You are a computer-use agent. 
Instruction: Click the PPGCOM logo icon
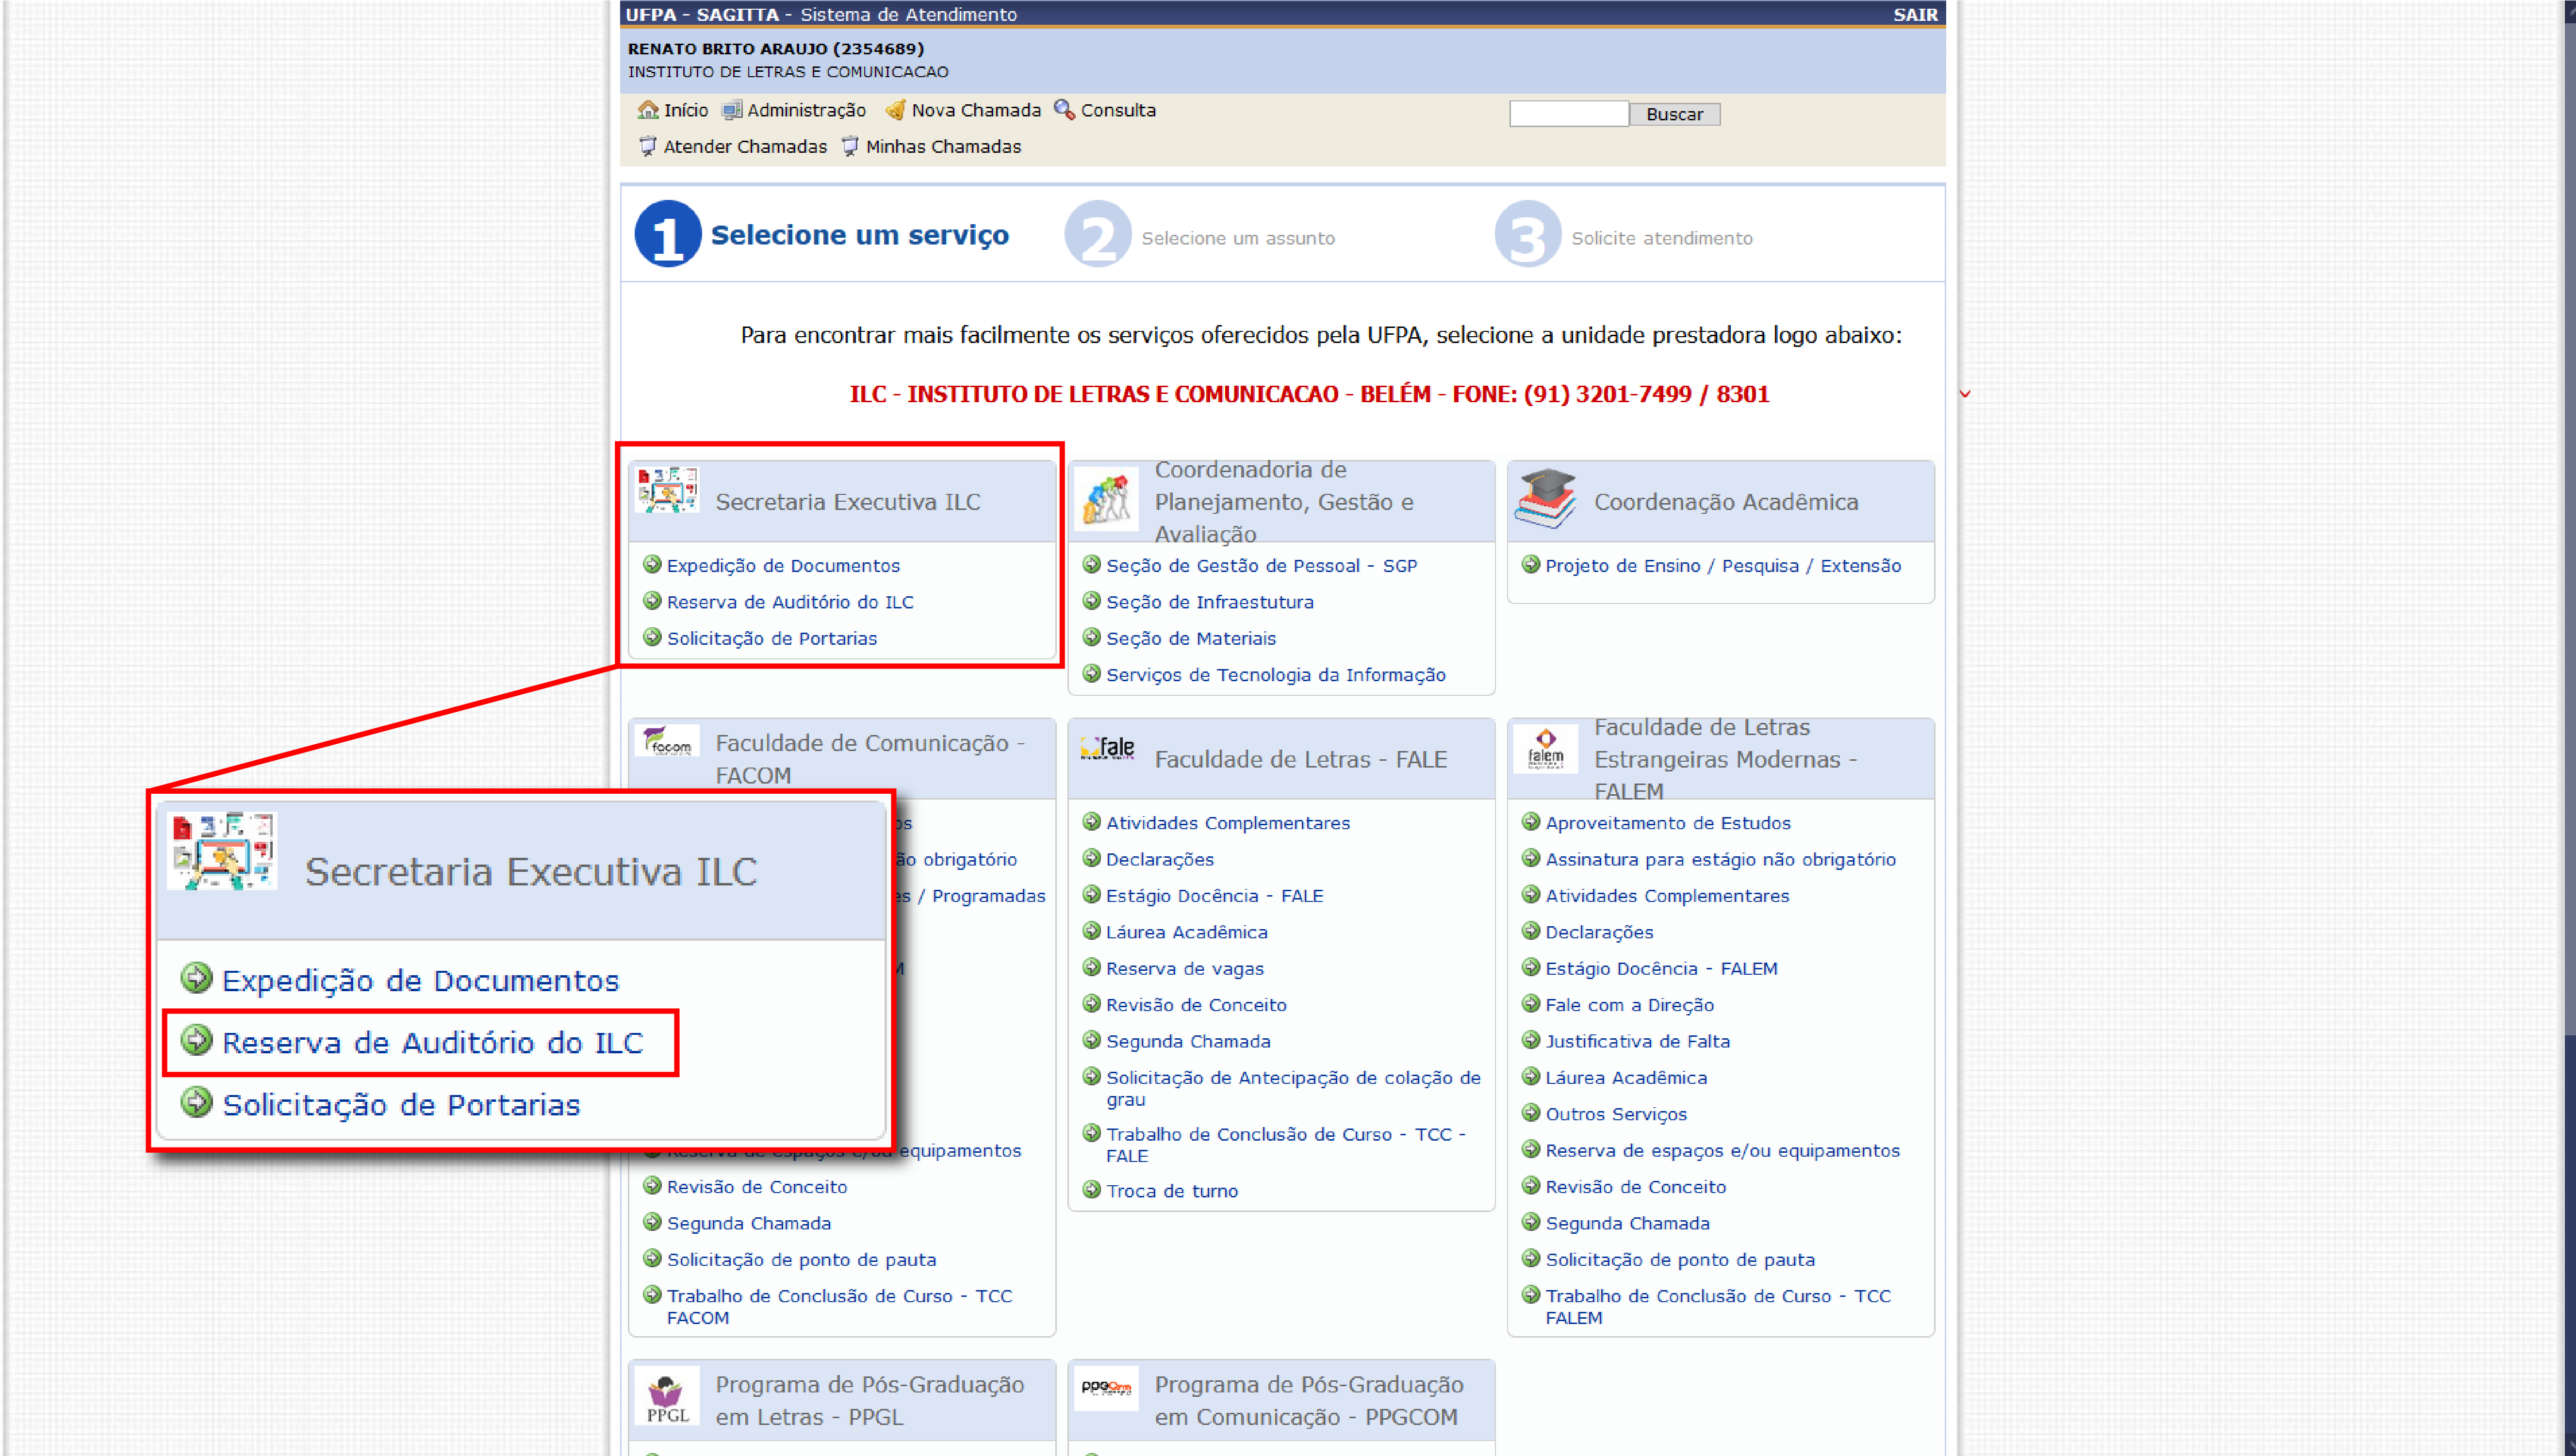[x=1107, y=1388]
